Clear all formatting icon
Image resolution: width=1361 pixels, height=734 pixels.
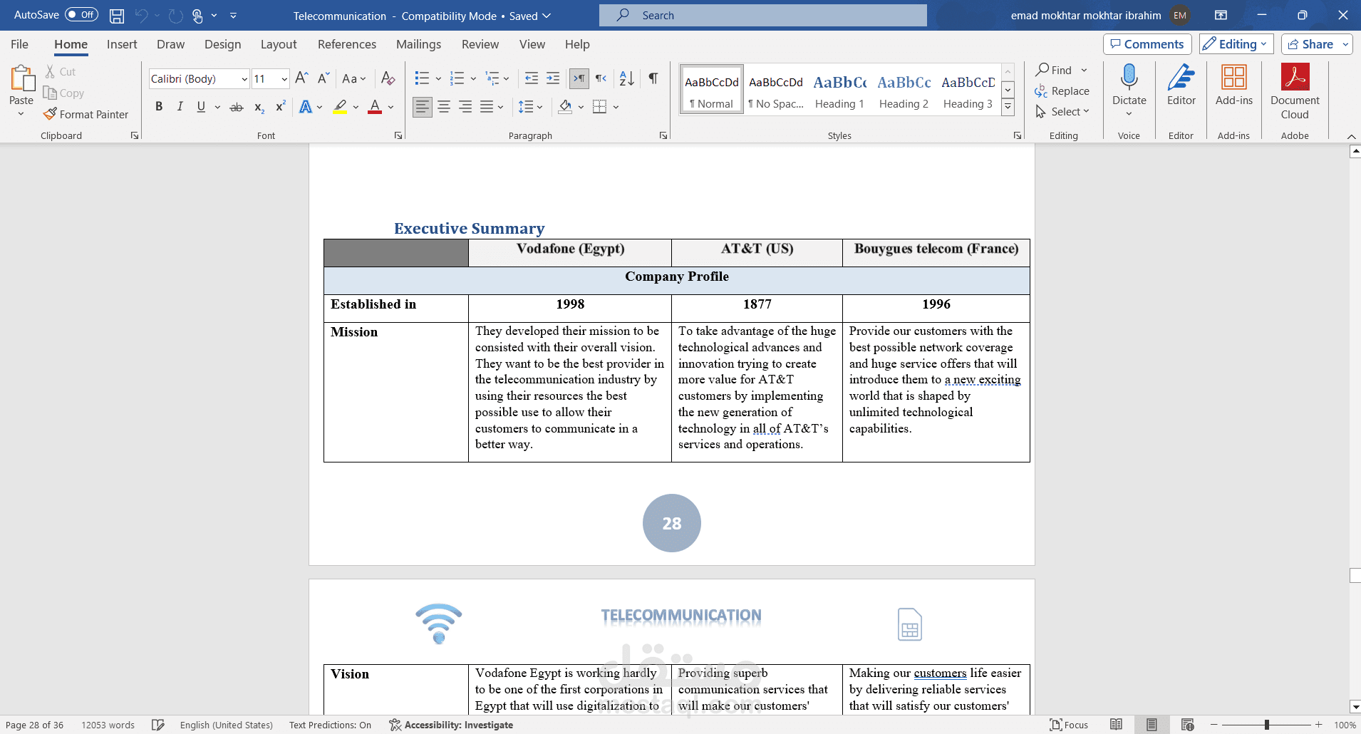(388, 78)
